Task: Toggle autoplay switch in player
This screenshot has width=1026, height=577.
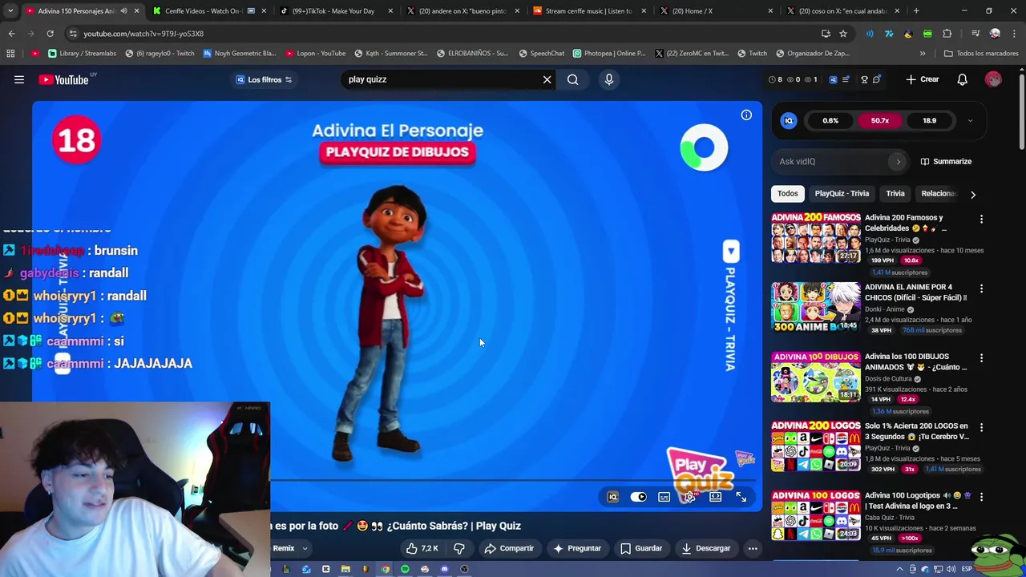Action: pos(638,497)
